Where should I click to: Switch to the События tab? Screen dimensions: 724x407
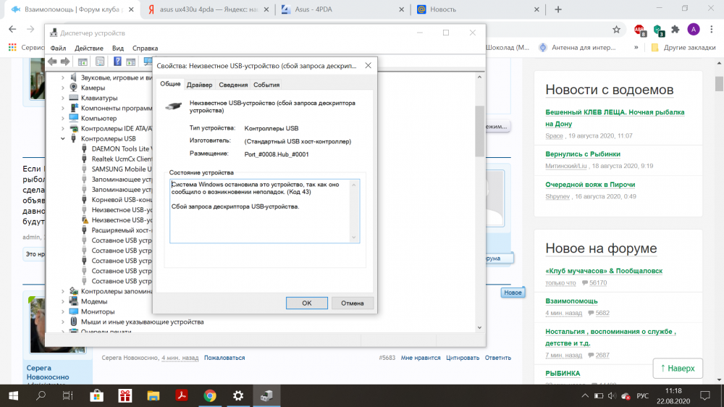point(266,85)
